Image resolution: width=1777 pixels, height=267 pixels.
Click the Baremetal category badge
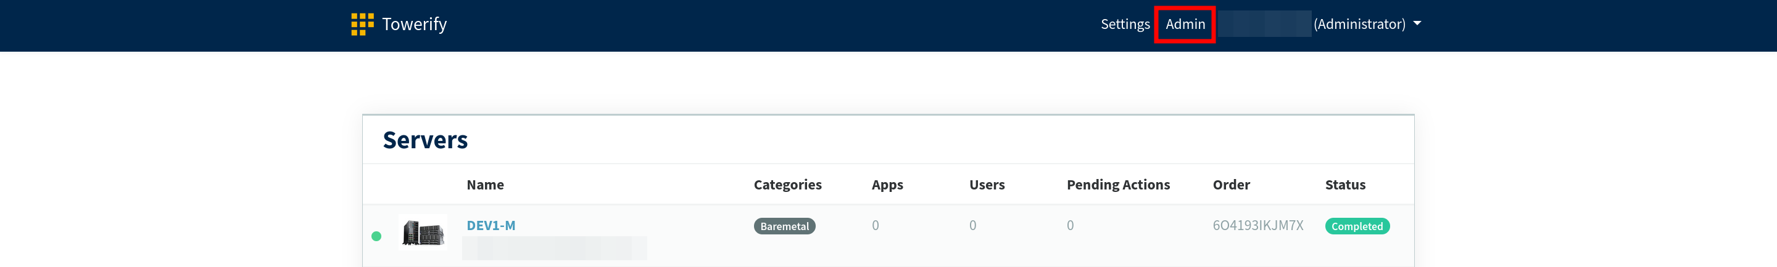tap(784, 226)
